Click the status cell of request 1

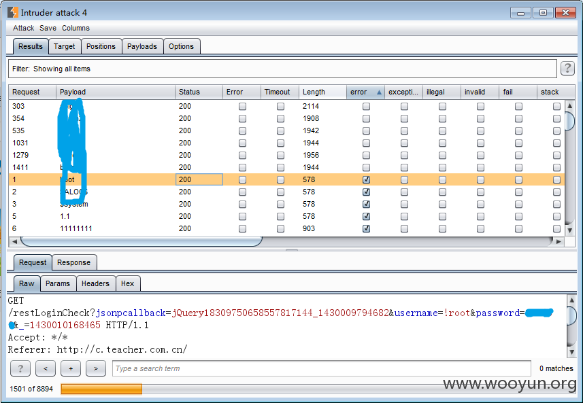coord(199,179)
